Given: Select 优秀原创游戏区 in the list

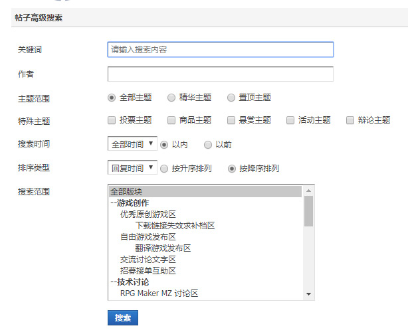Looking at the screenshot, I should pos(205,214).
